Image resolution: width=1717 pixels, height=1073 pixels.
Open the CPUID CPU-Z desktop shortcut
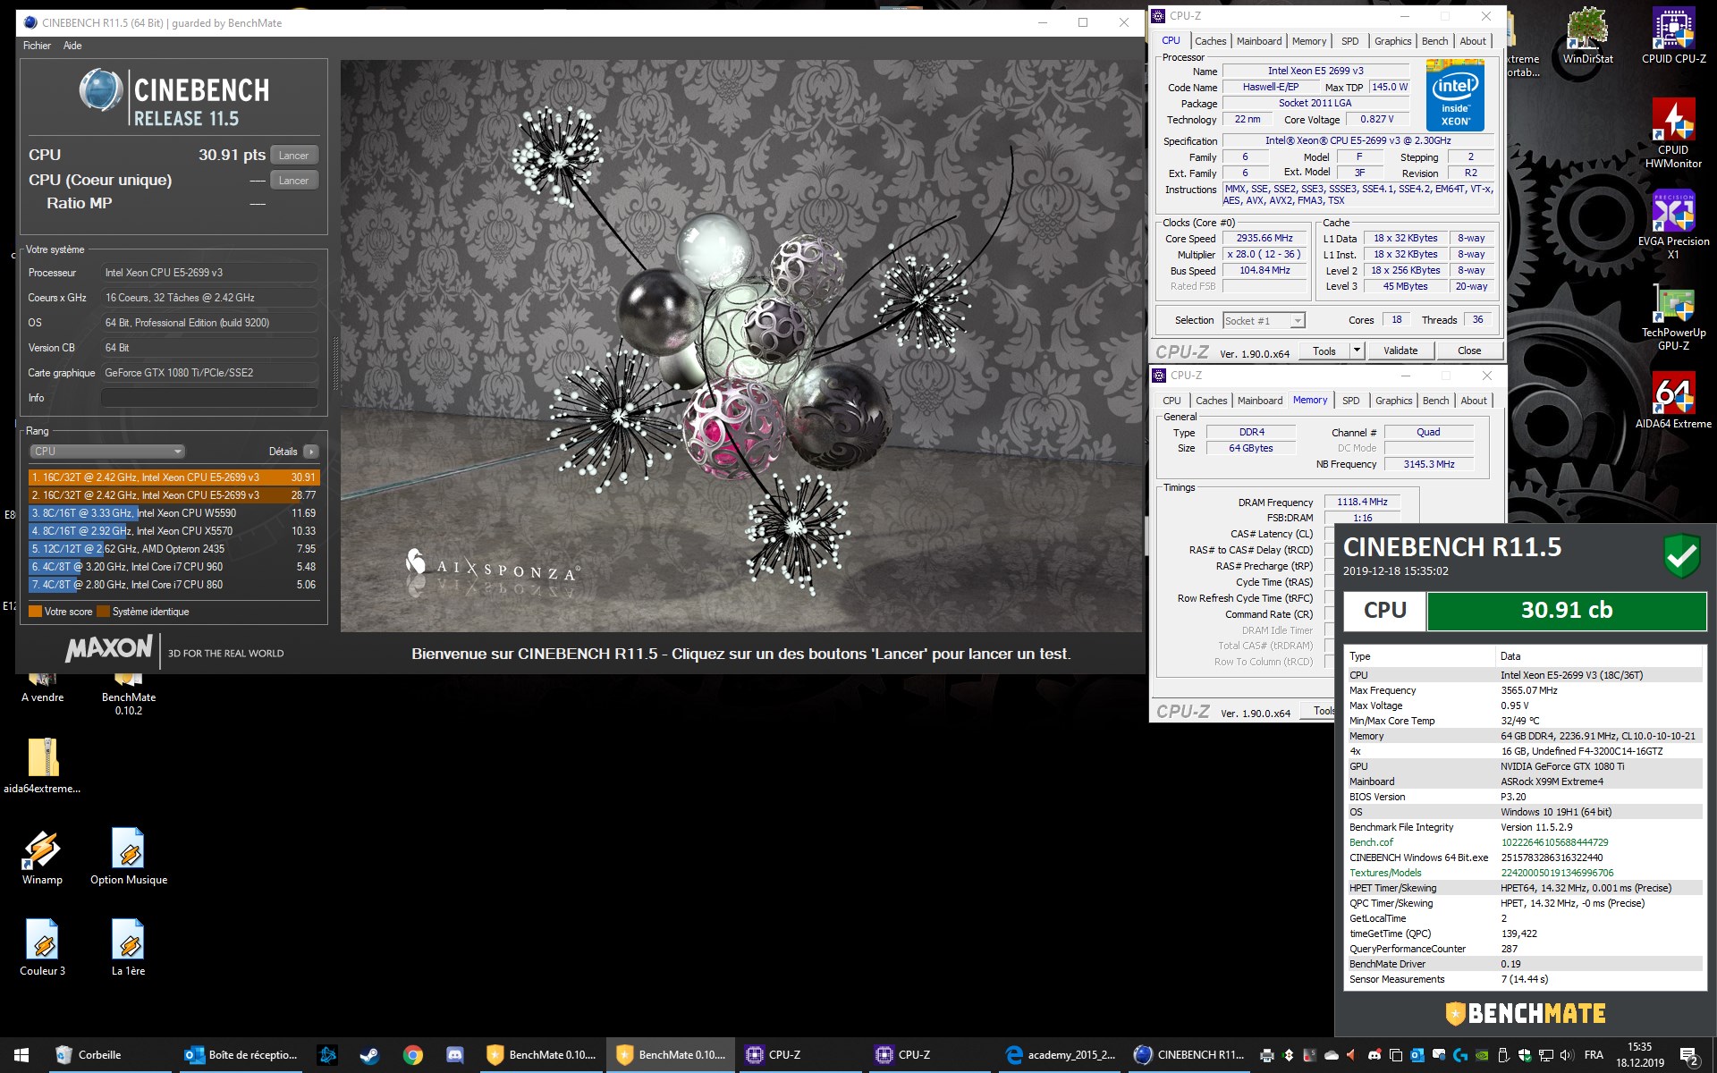[1673, 36]
